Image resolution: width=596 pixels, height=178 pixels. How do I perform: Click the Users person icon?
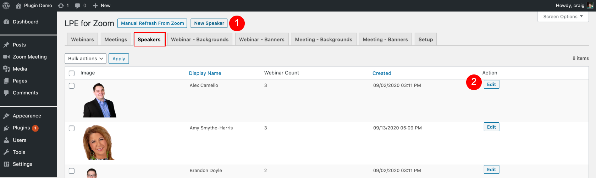(6, 140)
